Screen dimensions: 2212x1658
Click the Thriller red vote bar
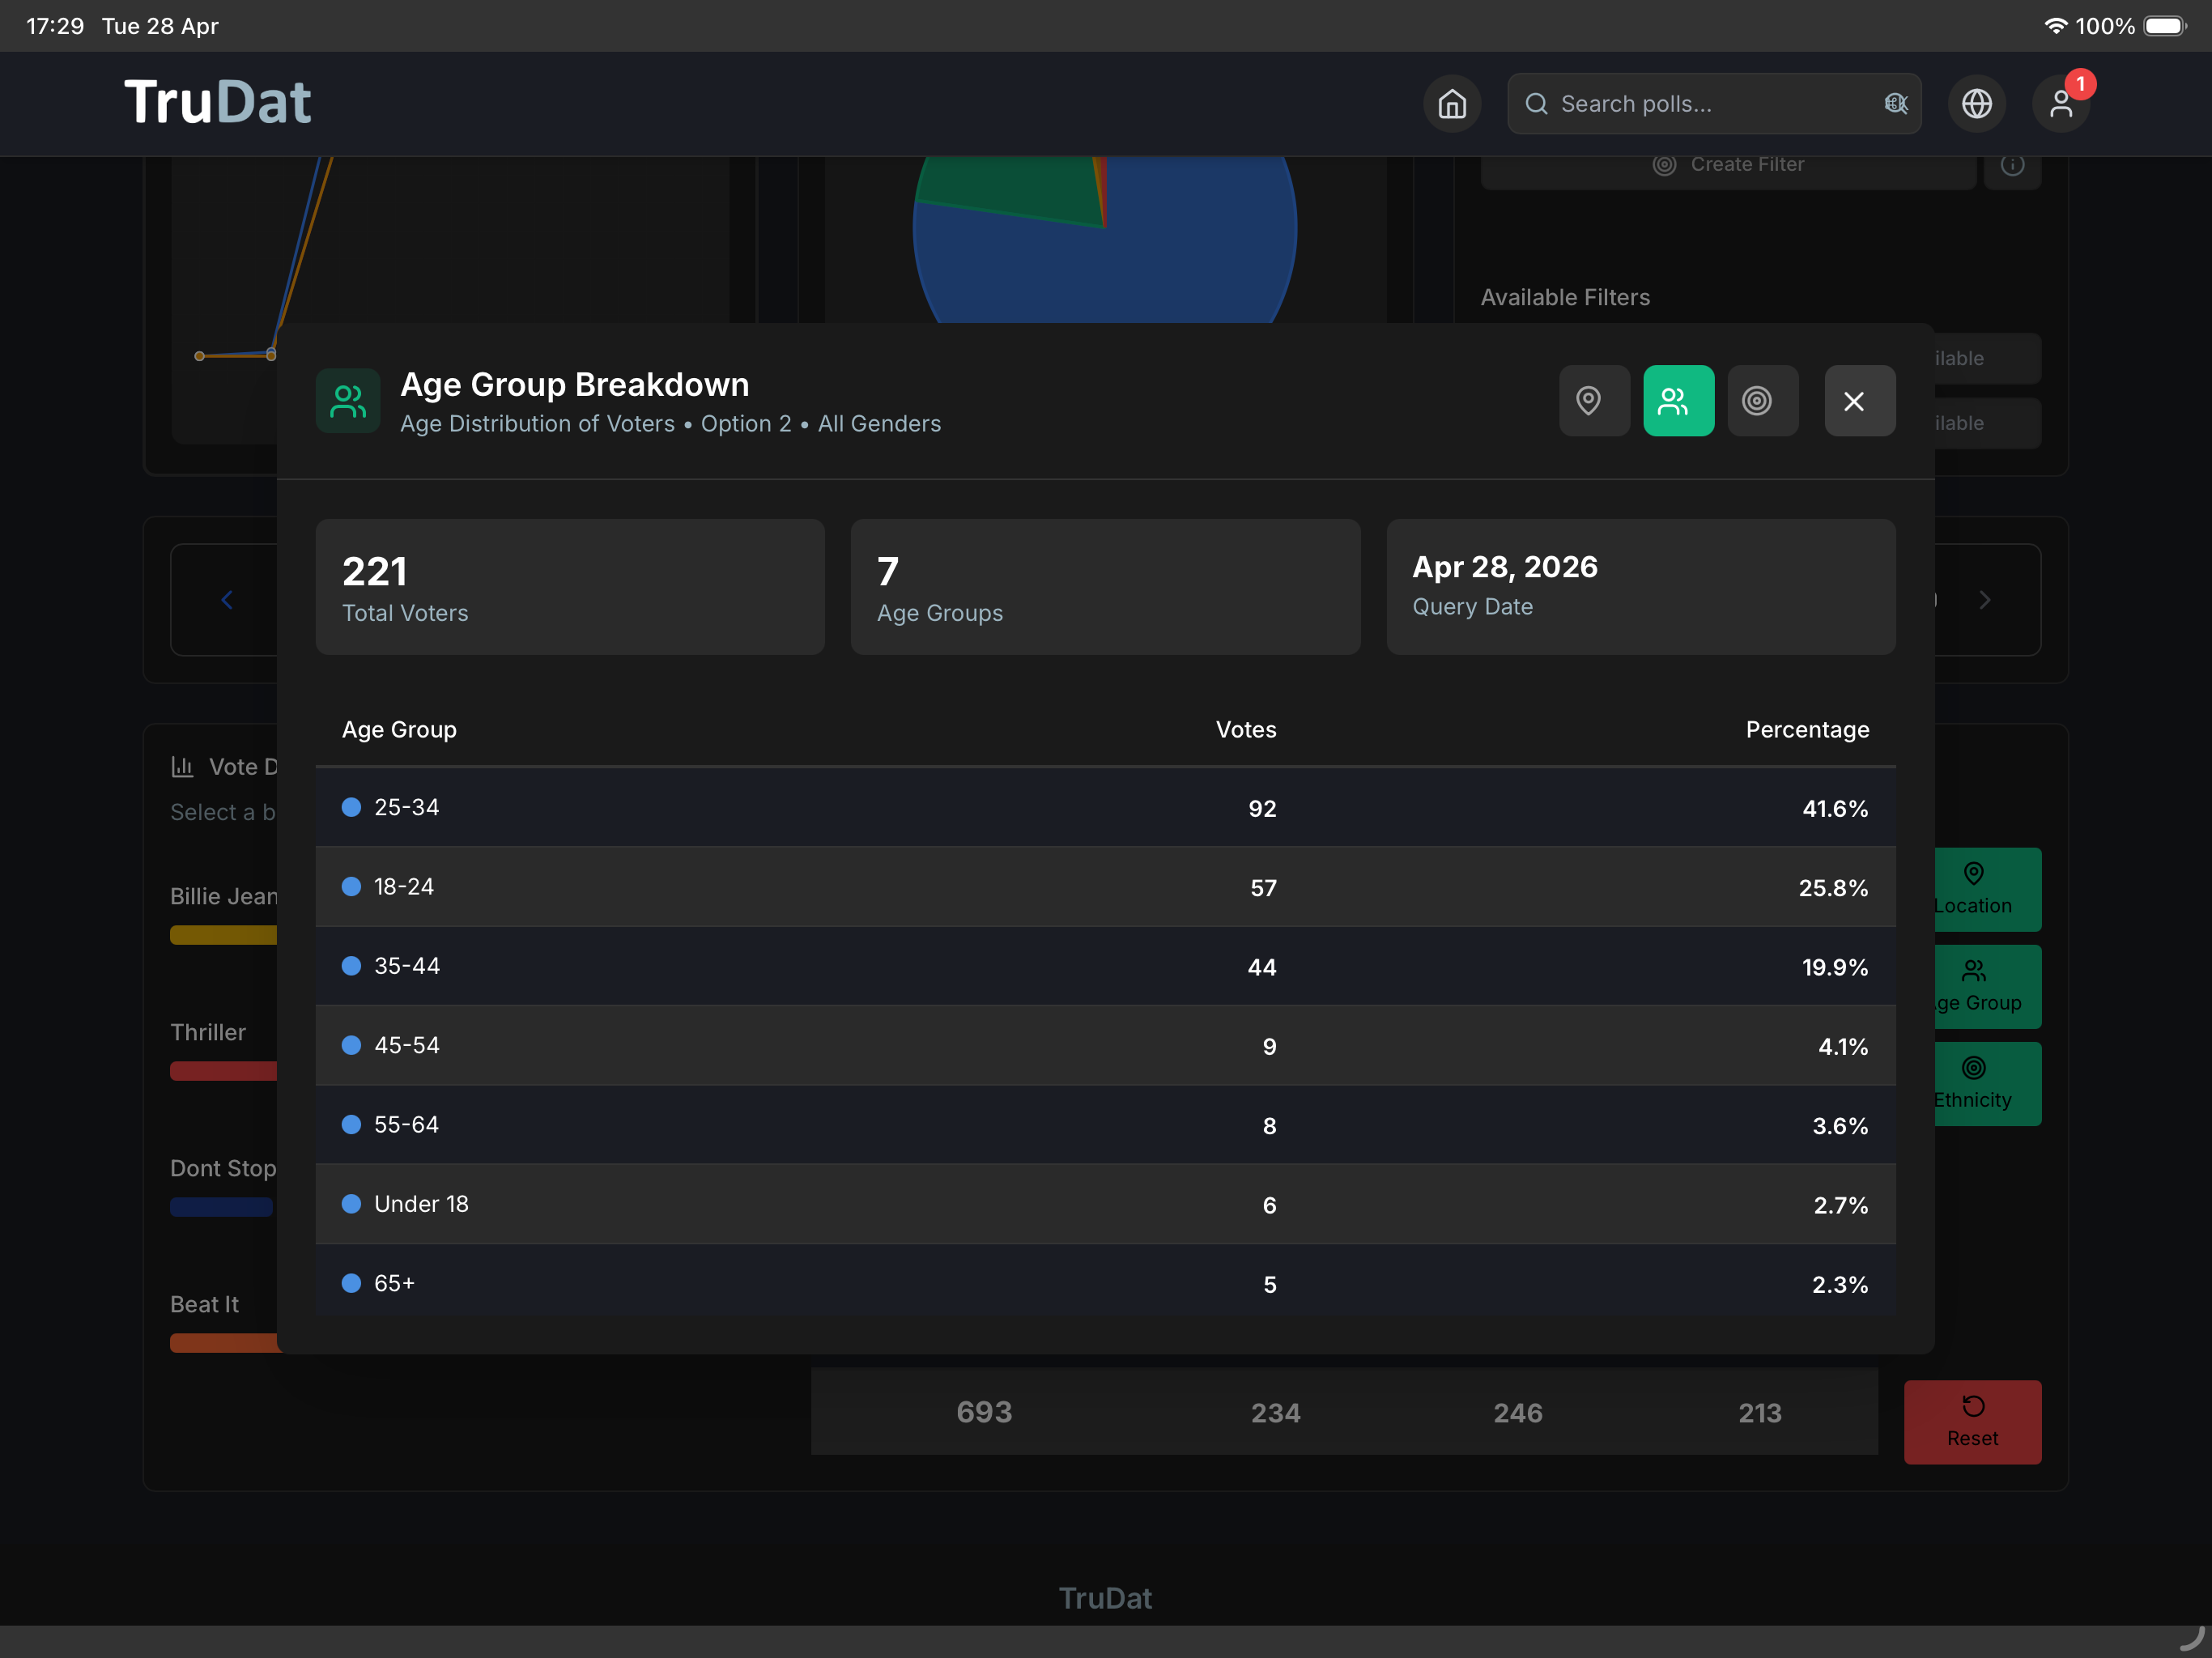(x=223, y=1071)
